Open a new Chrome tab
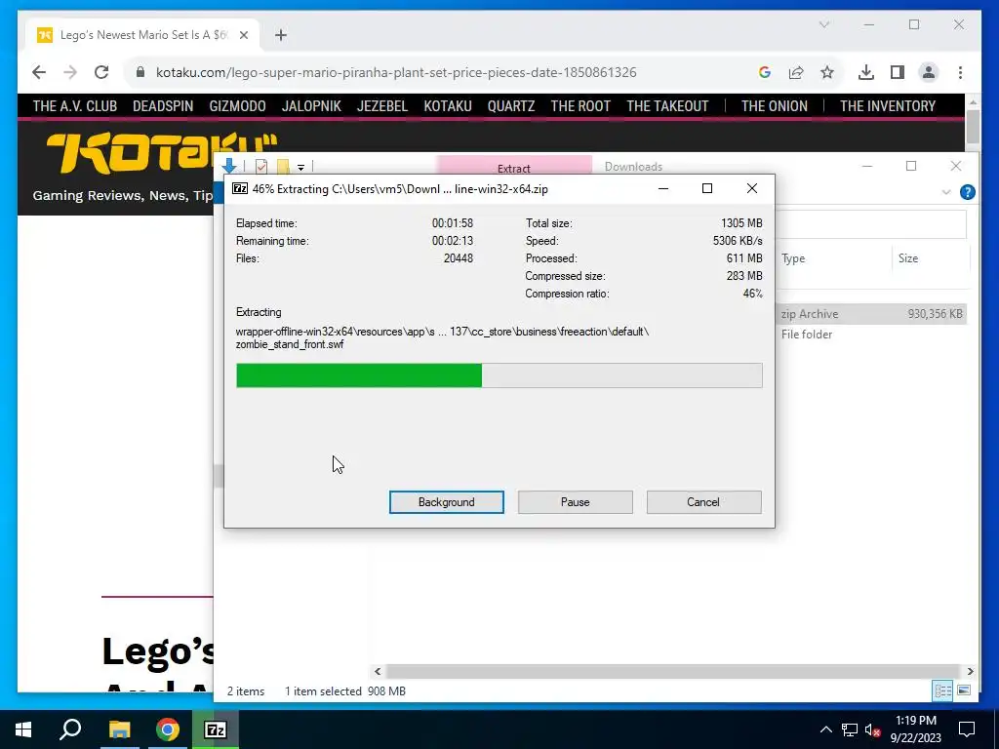This screenshot has width=999, height=749. pos(281,35)
